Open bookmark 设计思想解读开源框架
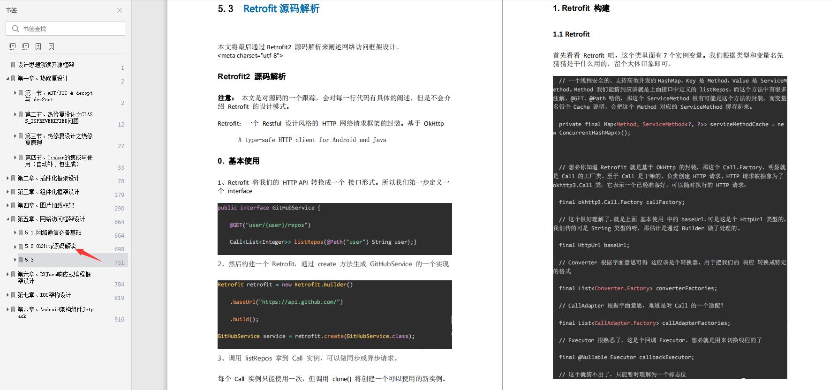Image resolution: width=830 pixels, height=390 pixels. pyautogui.click(x=45, y=65)
